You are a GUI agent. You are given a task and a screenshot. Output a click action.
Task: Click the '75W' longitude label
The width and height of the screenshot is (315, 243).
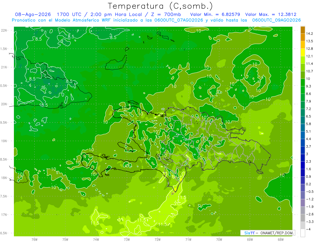coord(65,240)
